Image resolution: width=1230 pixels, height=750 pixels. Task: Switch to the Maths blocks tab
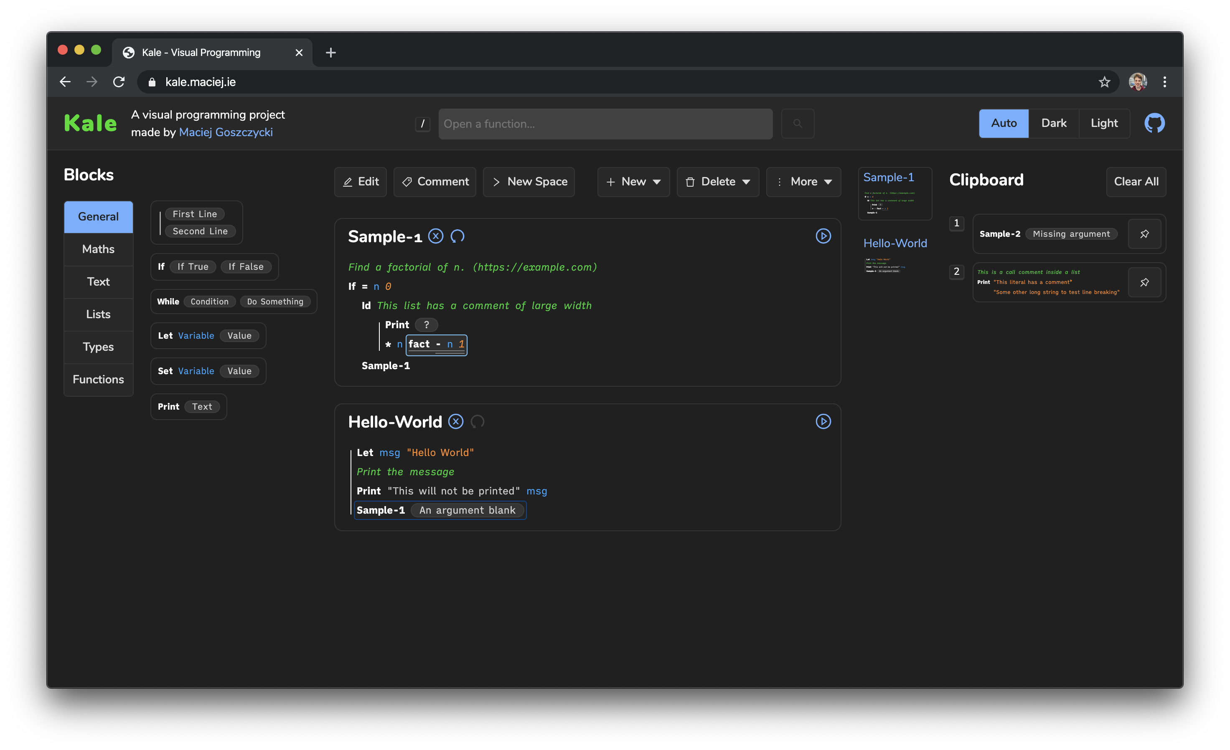[x=98, y=249]
